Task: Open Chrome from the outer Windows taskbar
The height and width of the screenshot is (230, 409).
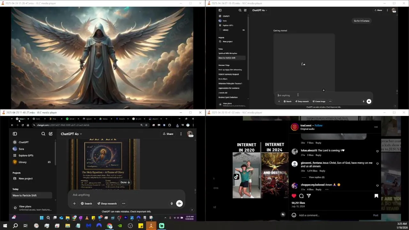Action: click(x=110, y=226)
